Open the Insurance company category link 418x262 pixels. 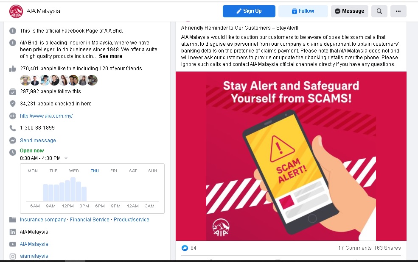(x=43, y=220)
